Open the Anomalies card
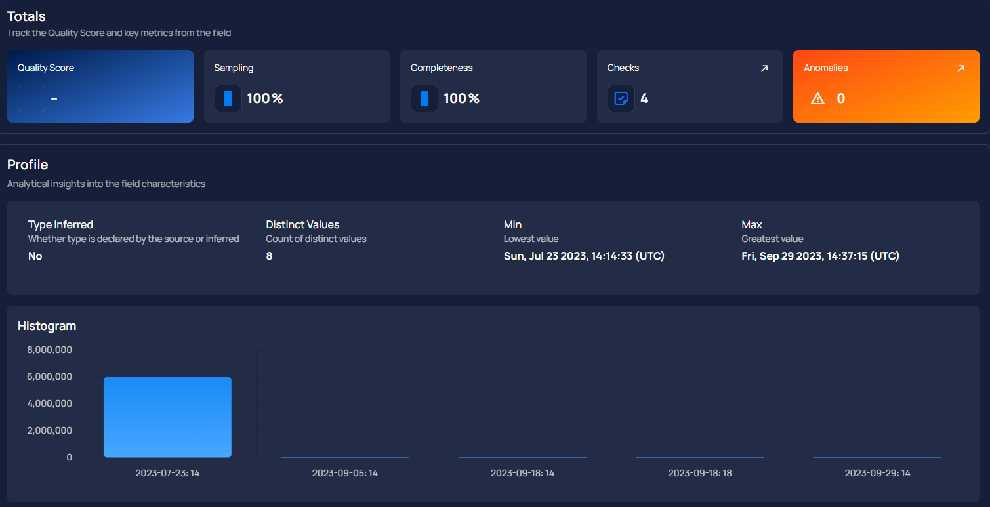Screen dimensions: 990x507 click(886, 86)
